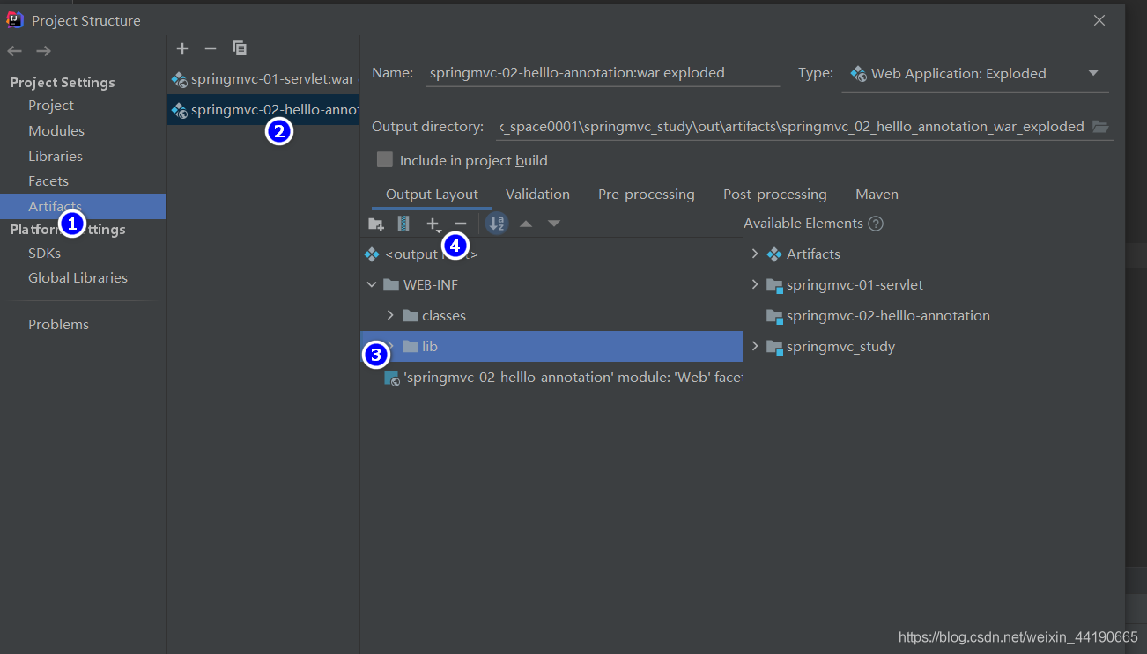Select the WEB-INF folder row
Viewport: 1147px width, 654px height.
(x=551, y=285)
